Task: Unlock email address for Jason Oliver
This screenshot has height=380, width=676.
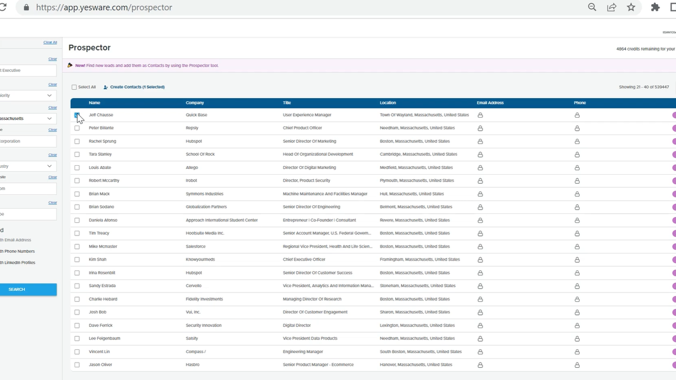Action: pos(480,365)
